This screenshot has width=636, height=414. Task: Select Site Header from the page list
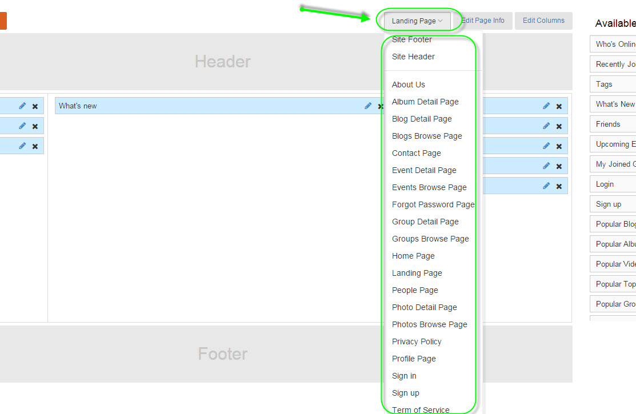(x=413, y=57)
